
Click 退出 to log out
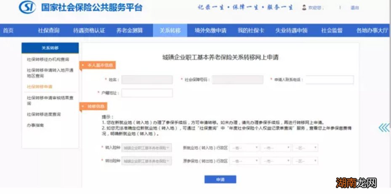coord(354,8)
